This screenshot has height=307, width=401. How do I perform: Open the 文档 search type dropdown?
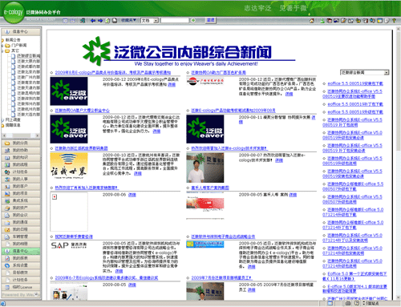click(x=149, y=21)
